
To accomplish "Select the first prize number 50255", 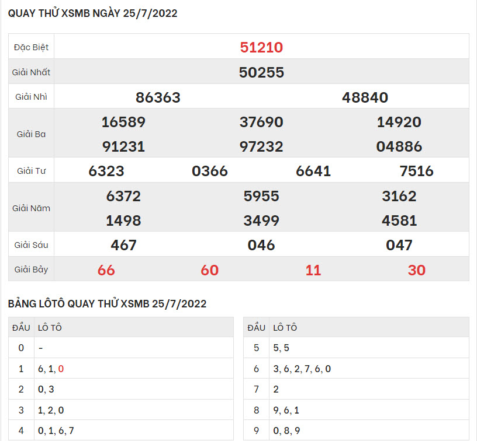I will point(261,72).
